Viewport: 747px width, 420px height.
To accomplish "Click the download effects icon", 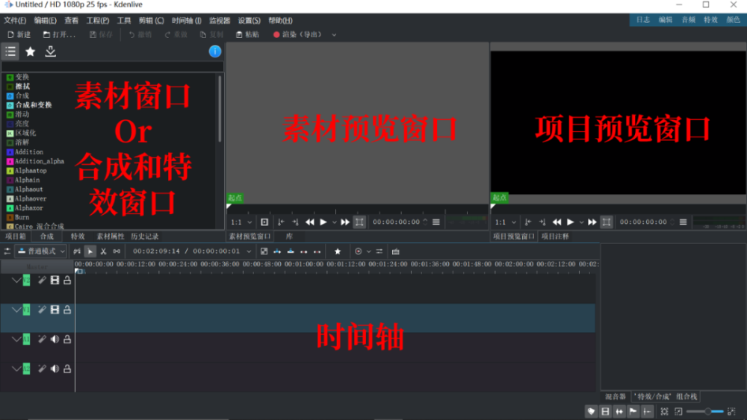I will (x=51, y=51).
